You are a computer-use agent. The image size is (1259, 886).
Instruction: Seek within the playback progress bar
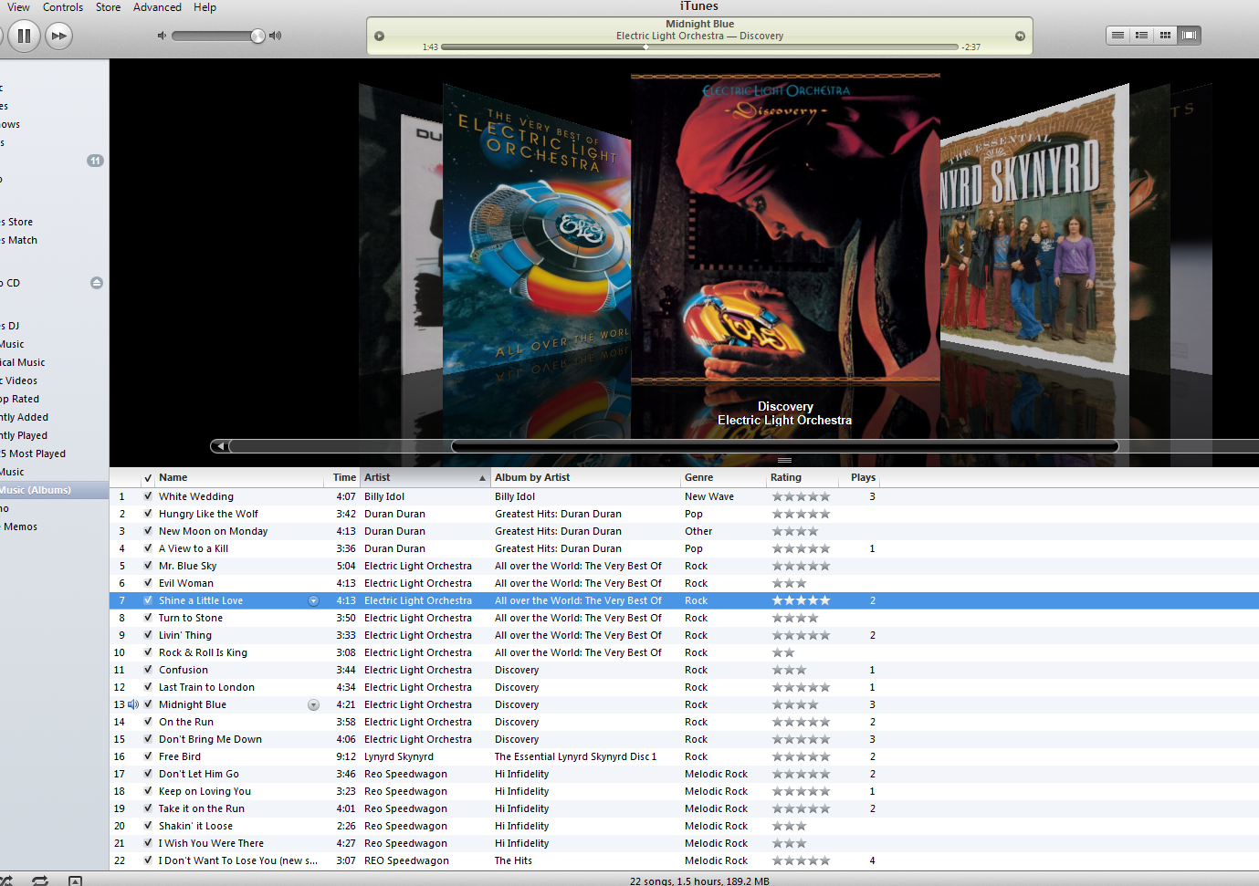pyautogui.click(x=699, y=47)
